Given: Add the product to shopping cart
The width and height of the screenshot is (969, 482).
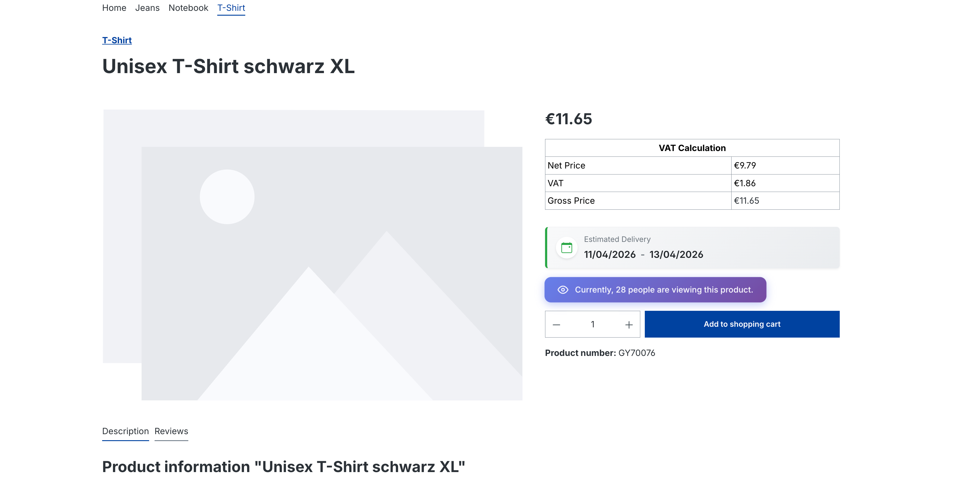Looking at the screenshot, I should 742,324.
